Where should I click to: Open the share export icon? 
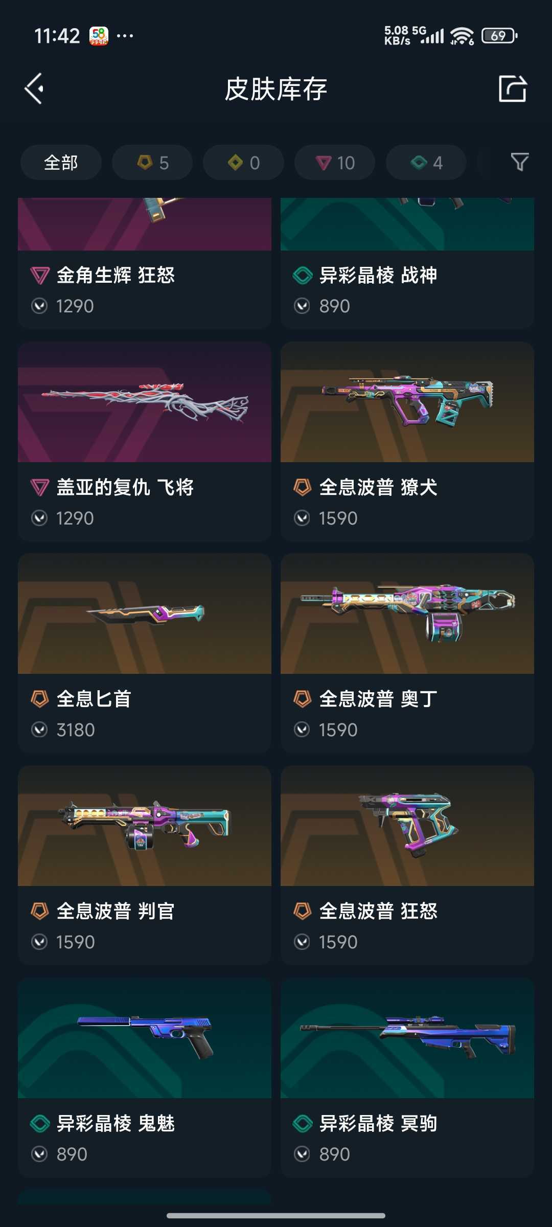click(x=513, y=88)
